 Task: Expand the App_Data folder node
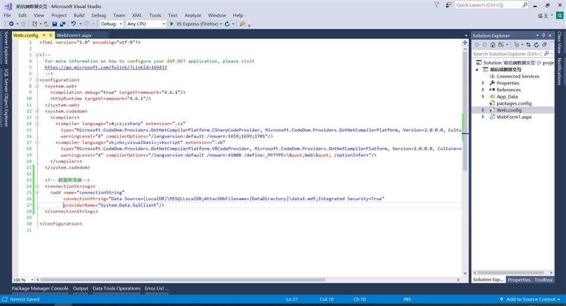pos(483,97)
